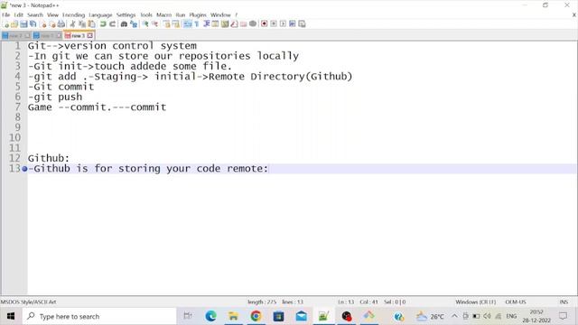Viewport: 578px width, 325px height.
Task: Start macro recording with the red Record icon
Action: [x=264, y=24]
